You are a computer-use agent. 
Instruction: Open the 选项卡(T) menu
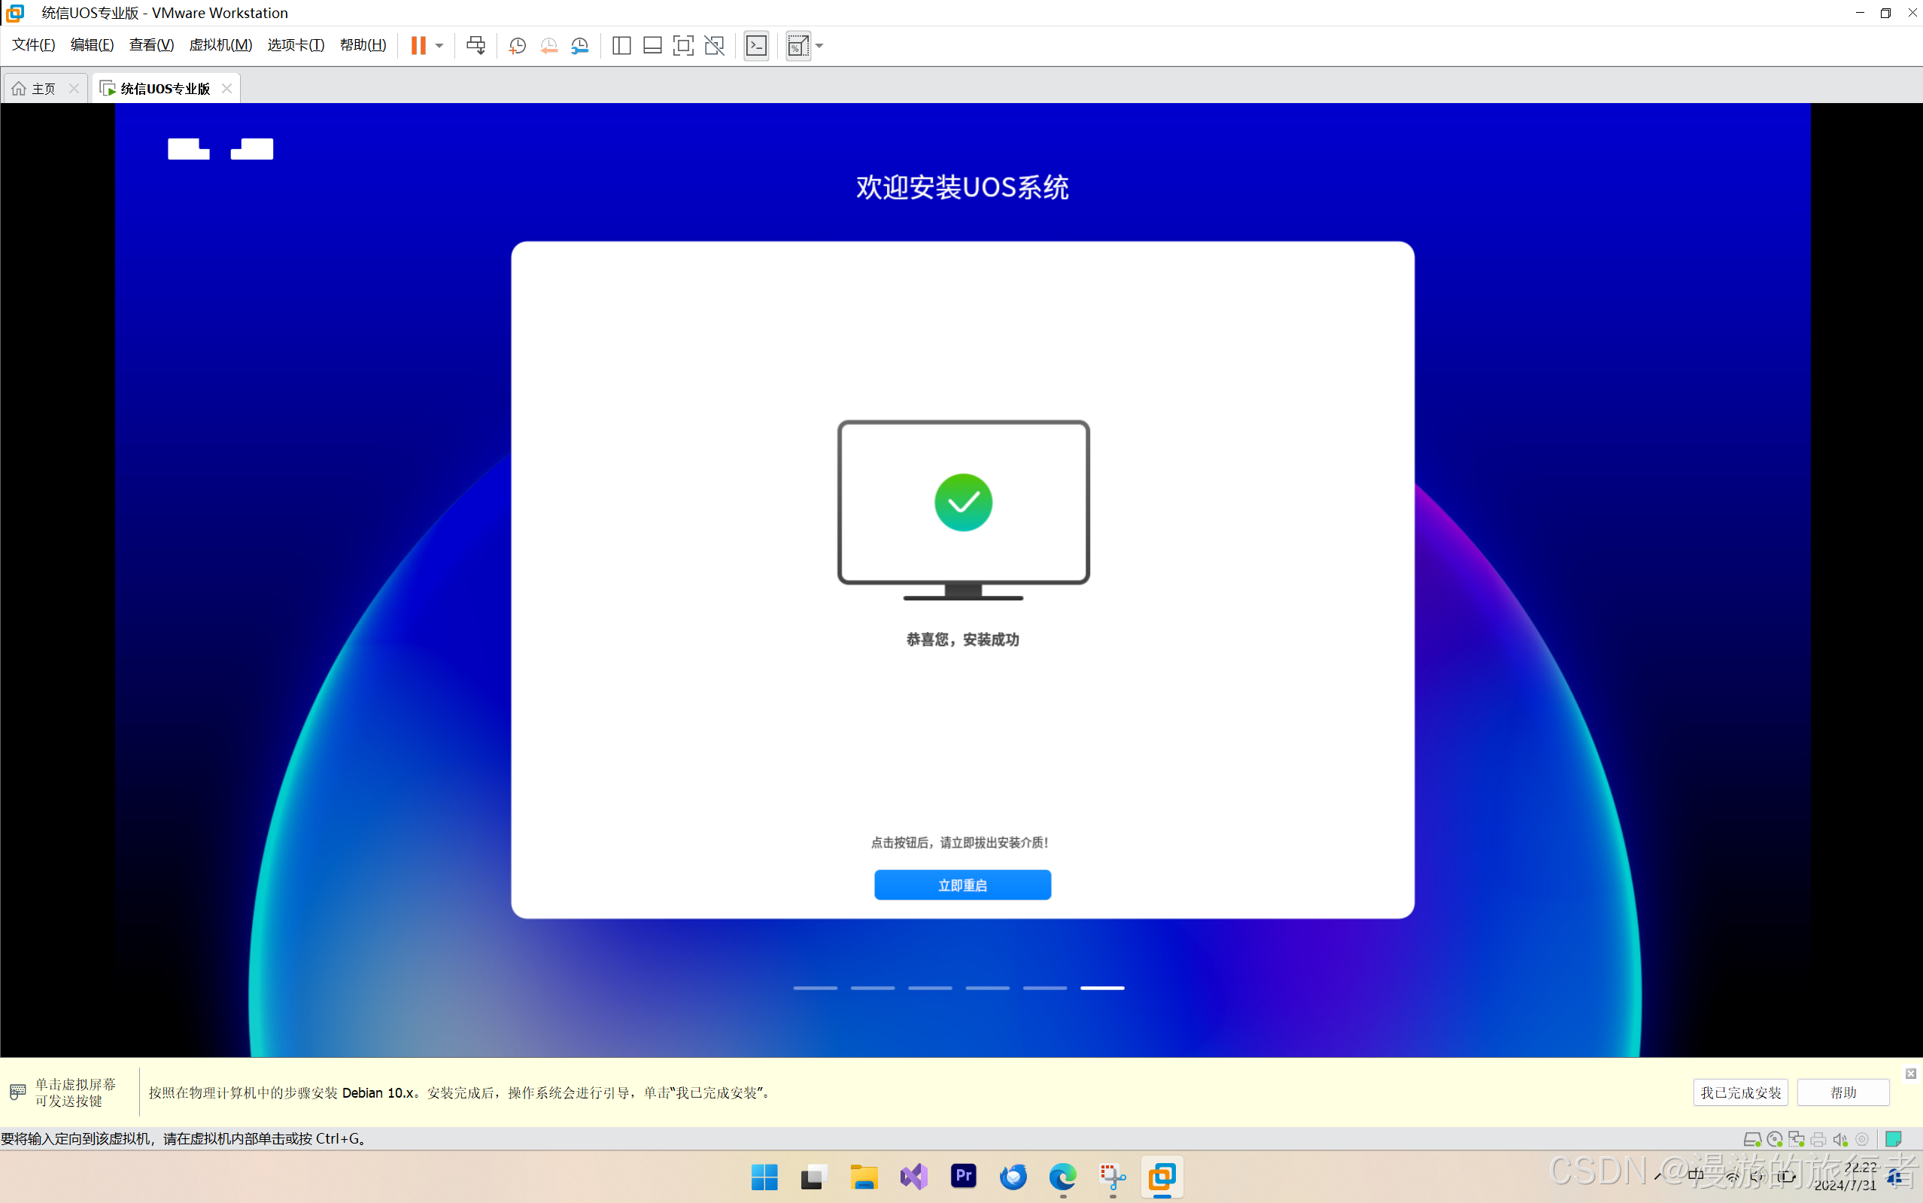click(x=296, y=44)
